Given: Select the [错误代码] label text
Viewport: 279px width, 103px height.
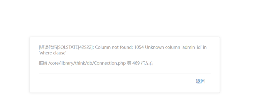Looking at the screenshot, I should [48, 47].
